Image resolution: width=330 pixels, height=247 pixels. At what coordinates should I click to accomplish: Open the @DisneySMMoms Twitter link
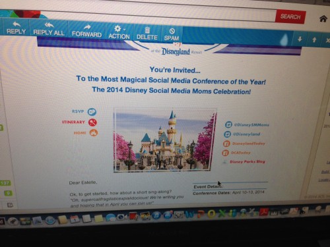tap(247, 124)
